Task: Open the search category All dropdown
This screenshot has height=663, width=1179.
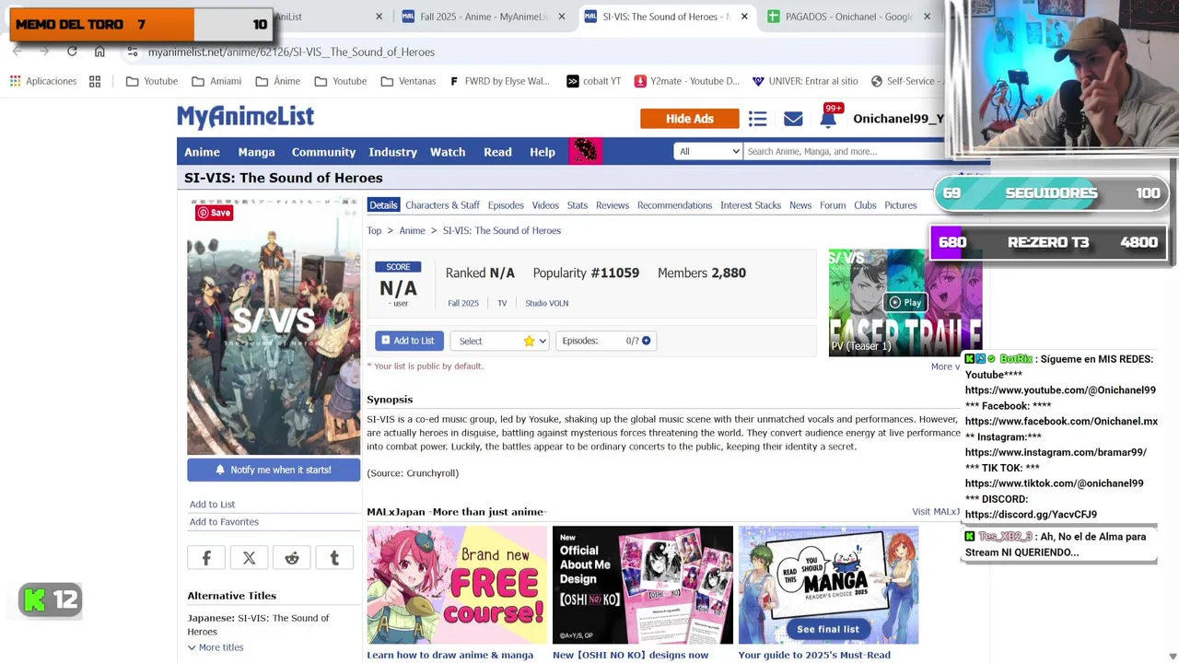Action: (707, 151)
